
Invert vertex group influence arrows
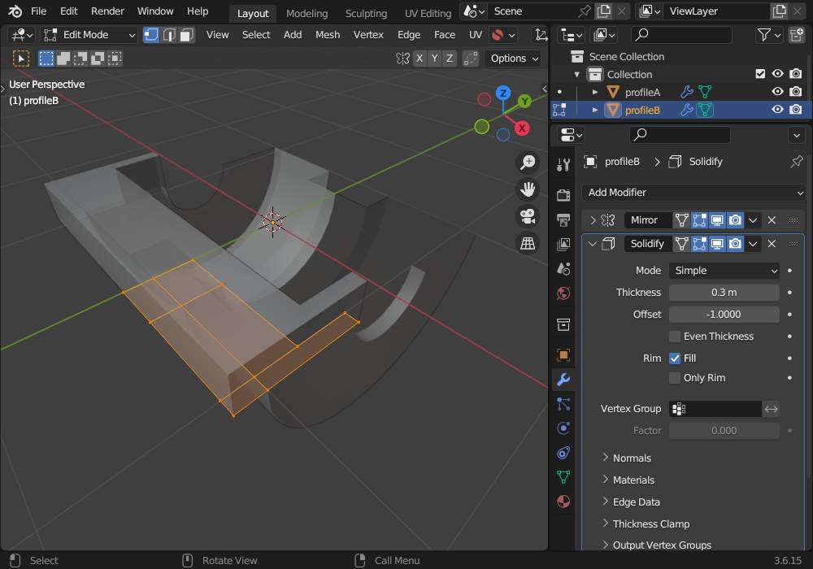pyautogui.click(x=771, y=409)
